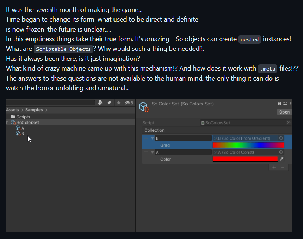Click the Grad property label

(165, 145)
